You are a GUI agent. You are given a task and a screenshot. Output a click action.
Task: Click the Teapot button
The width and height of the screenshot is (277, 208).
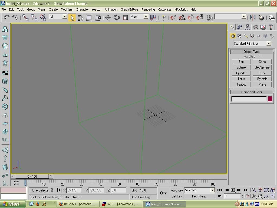click(x=241, y=84)
